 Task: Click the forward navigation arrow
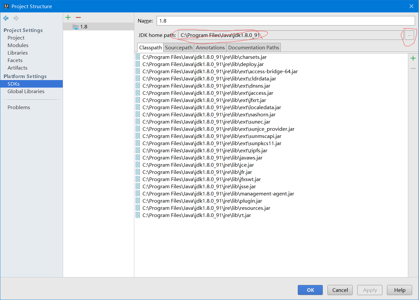(x=16, y=18)
